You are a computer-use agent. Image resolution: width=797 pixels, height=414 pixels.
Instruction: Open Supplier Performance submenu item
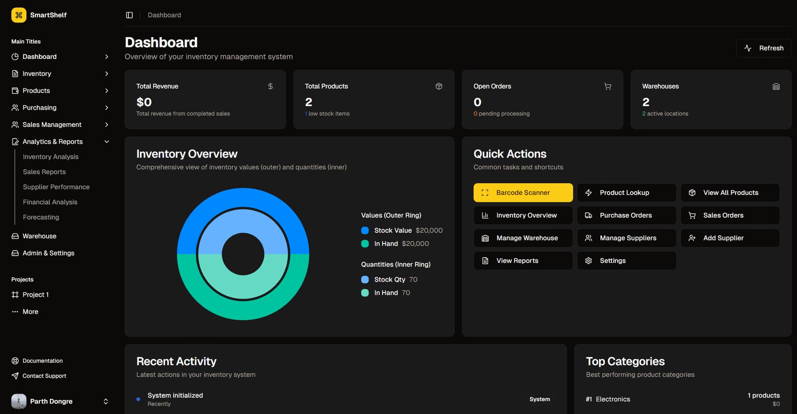tap(56, 187)
